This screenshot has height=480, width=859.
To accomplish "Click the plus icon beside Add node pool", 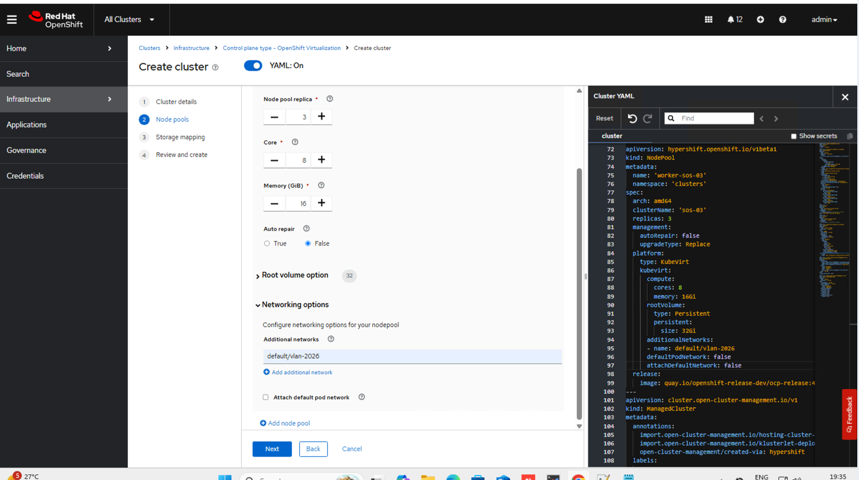I will click(x=263, y=423).
